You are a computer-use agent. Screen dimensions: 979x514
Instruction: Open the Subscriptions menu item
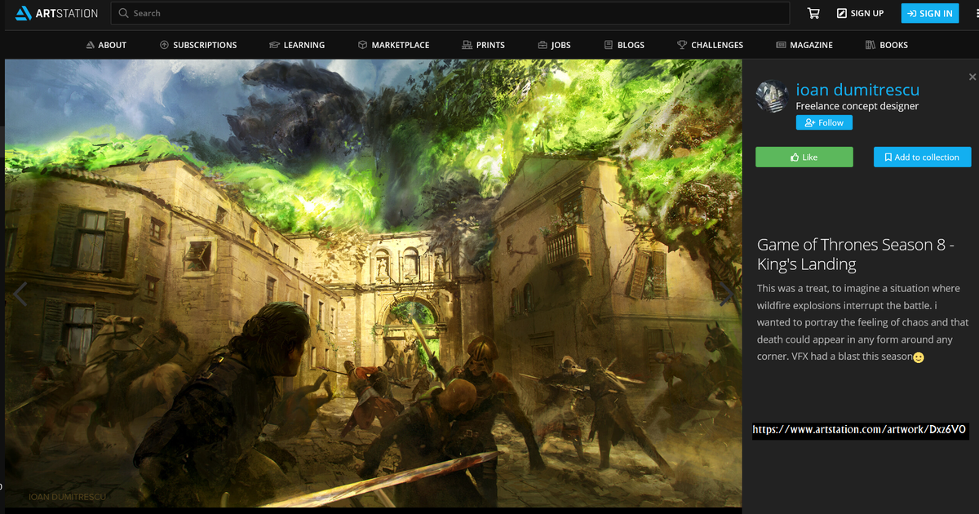coord(198,45)
